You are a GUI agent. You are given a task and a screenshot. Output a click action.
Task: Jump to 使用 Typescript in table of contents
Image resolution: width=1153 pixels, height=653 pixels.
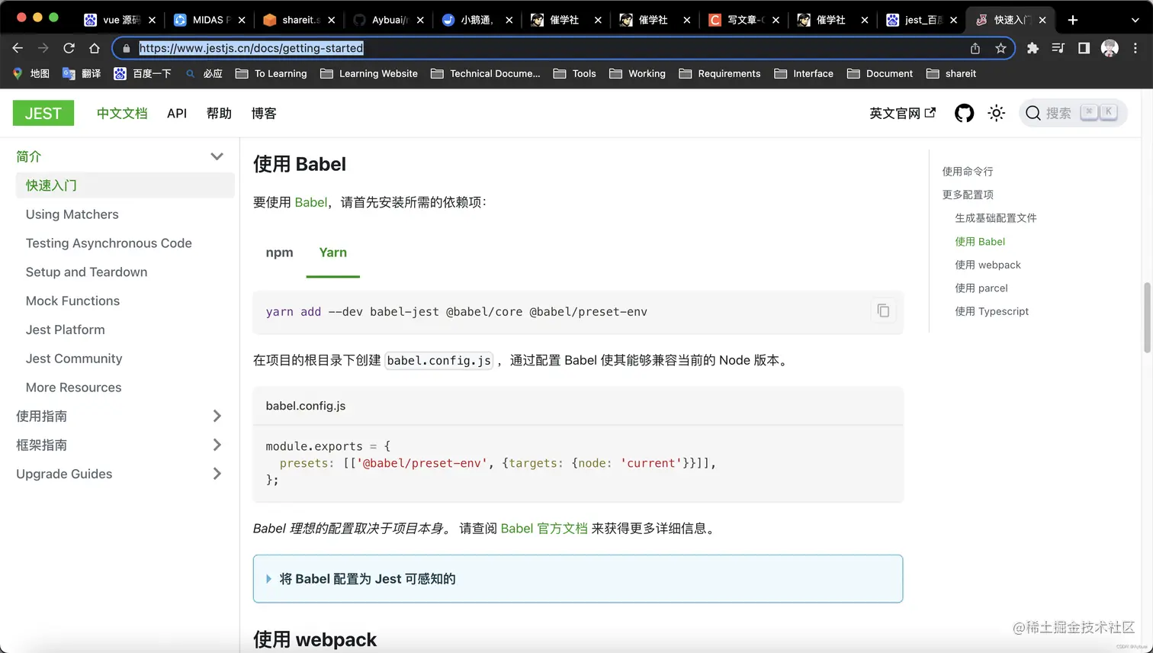(x=991, y=311)
